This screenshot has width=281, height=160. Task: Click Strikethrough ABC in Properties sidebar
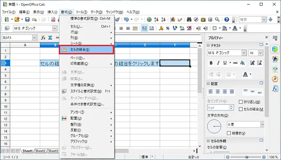coord(235,63)
